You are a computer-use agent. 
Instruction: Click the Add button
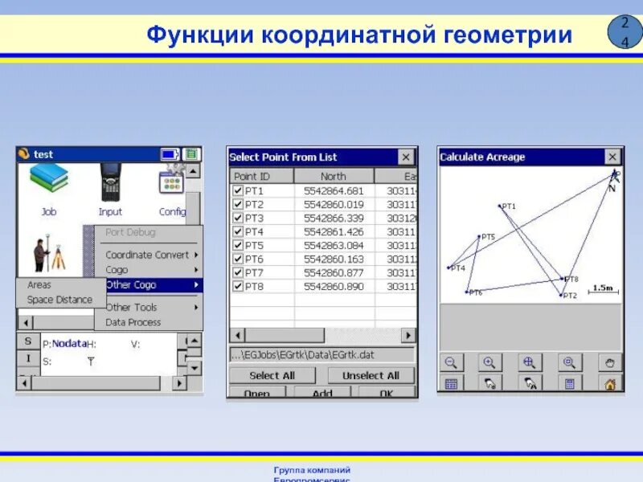click(322, 392)
